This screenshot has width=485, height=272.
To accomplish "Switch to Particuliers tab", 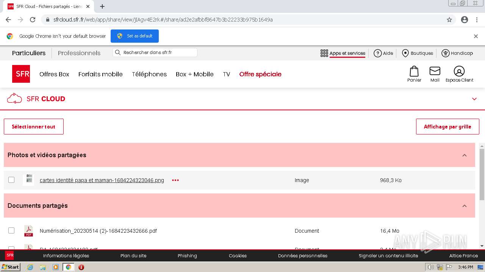I will click(29, 53).
